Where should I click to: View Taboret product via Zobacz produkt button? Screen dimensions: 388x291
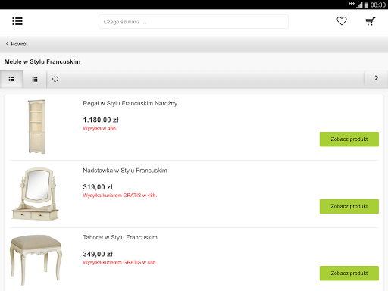[349, 274]
